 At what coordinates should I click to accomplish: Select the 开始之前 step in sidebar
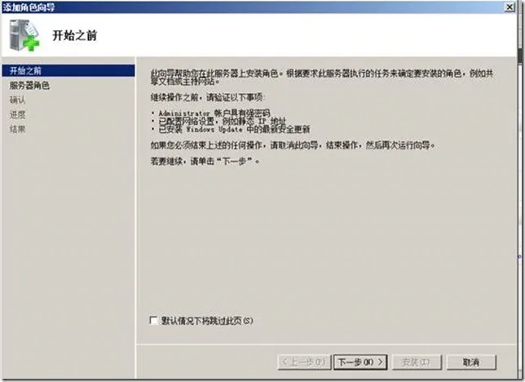click(x=68, y=71)
